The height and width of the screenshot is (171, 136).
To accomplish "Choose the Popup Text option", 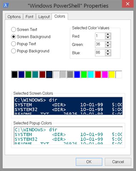I will tap(24, 44).
